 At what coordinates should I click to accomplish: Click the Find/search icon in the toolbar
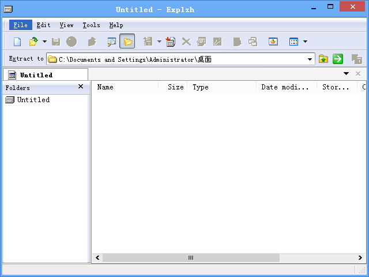111,42
